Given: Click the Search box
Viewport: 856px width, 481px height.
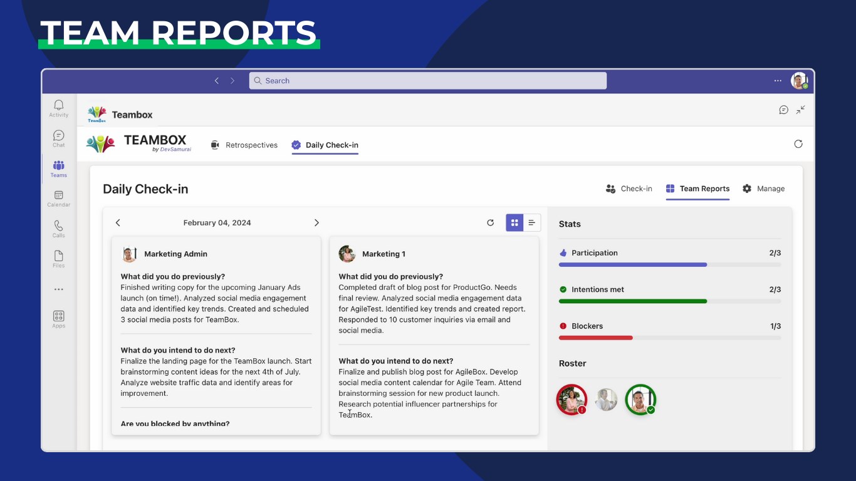Looking at the screenshot, I should click(428, 81).
